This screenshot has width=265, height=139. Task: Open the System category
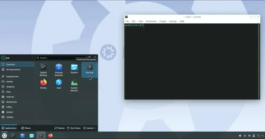[x=17, y=112]
